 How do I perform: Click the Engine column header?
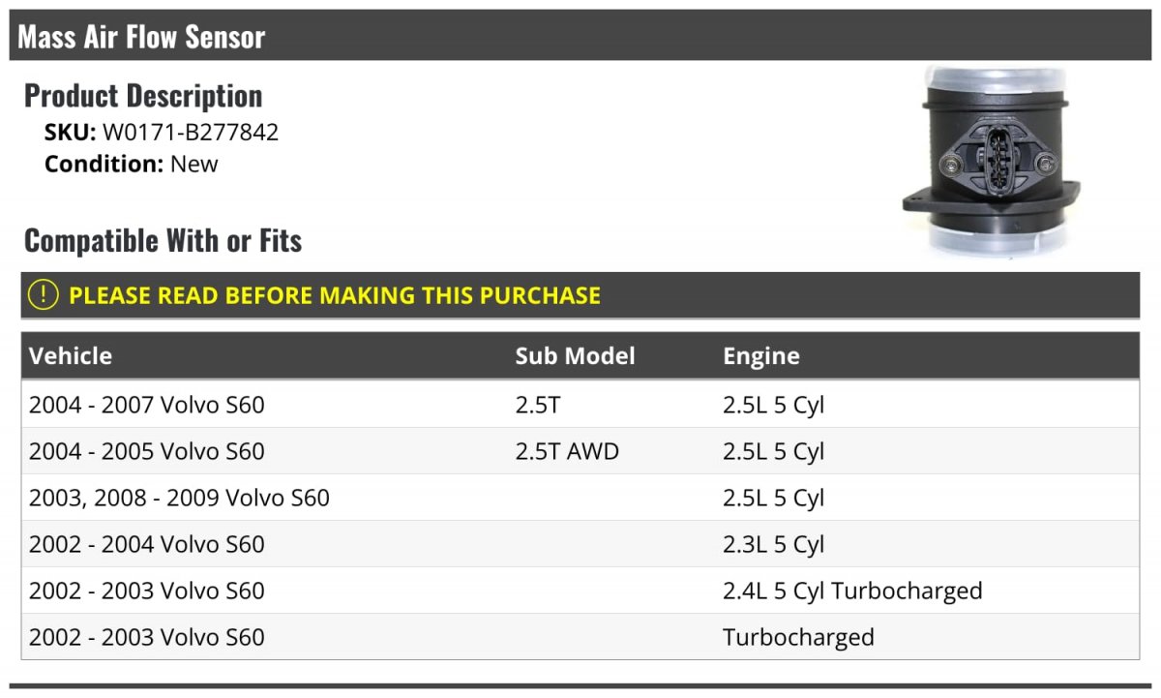coord(761,356)
